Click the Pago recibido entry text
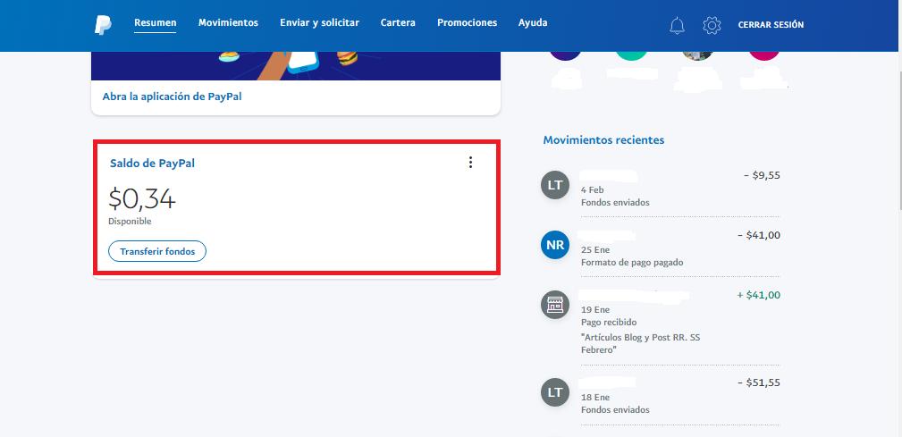 point(609,322)
